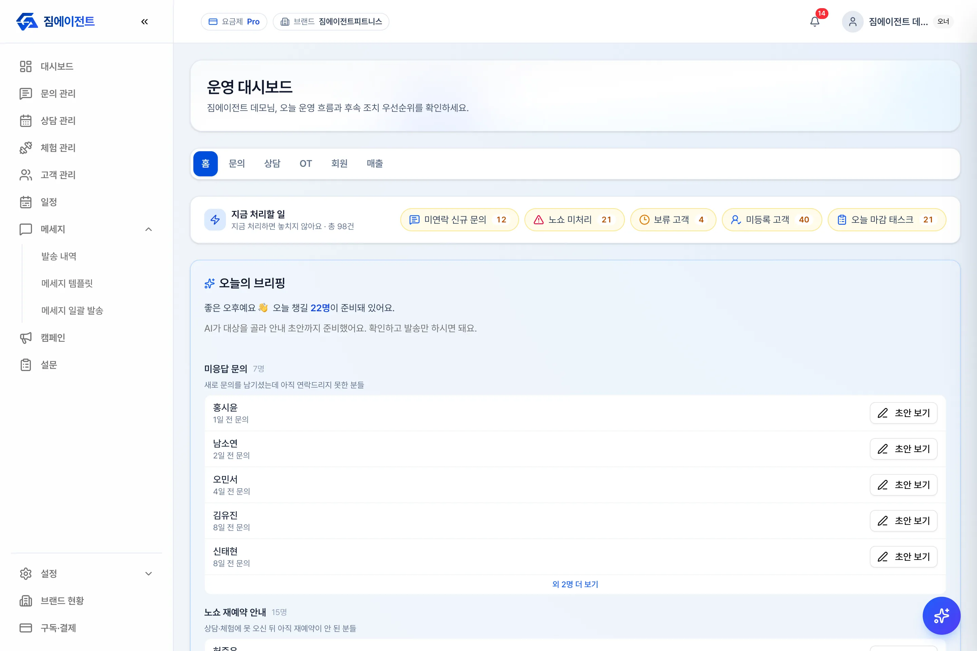Image resolution: width=977 pixels, height=651 pixels.
Task: Click the 설문 clipboard icon
Action: click(26, 365)
